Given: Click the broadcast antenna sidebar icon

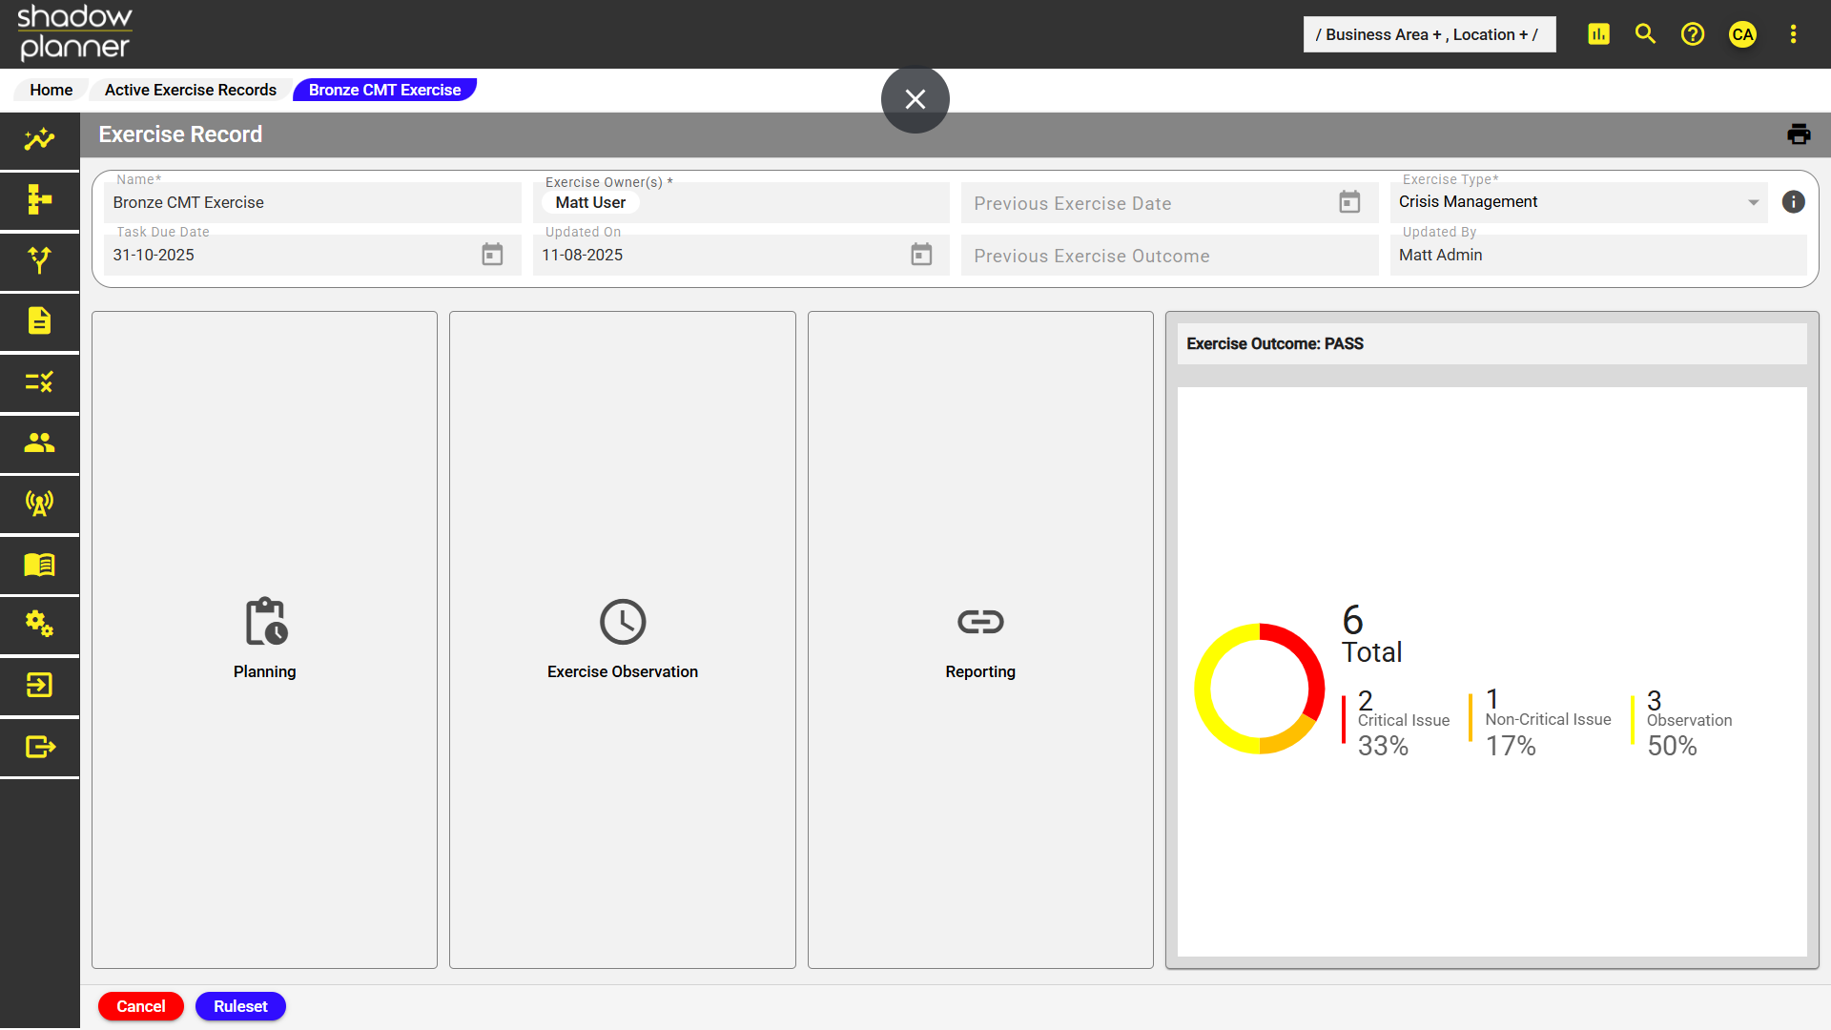Looking at the screenshot, I should click(x=39, y=504).
